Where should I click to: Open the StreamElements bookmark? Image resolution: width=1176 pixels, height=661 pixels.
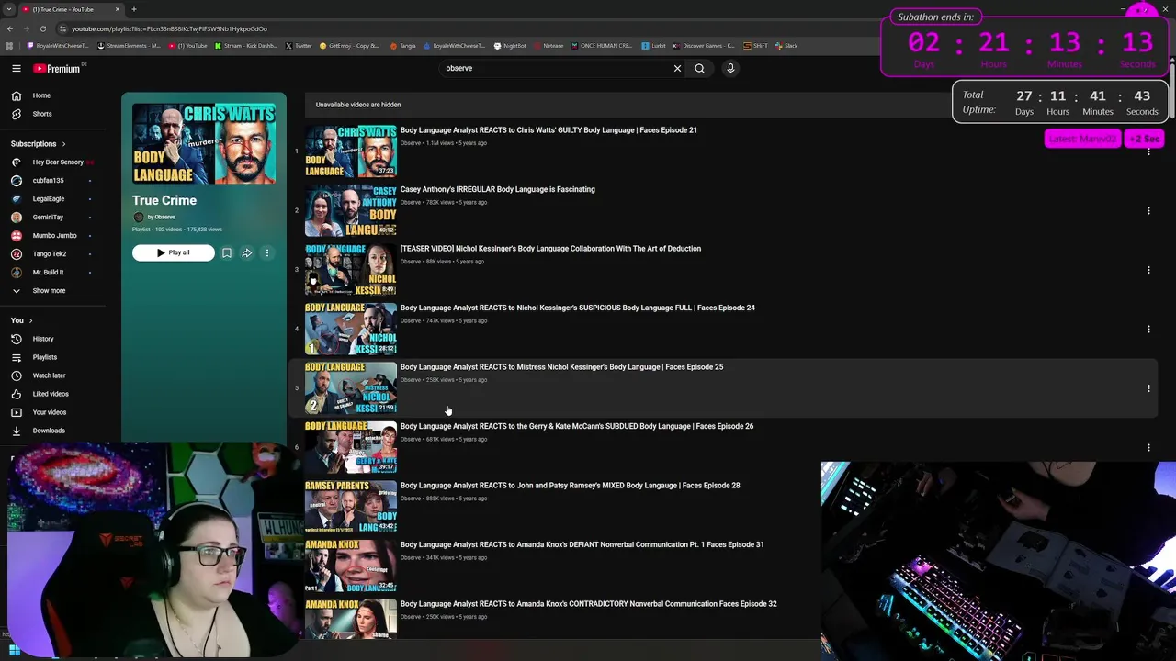point(128,45)
